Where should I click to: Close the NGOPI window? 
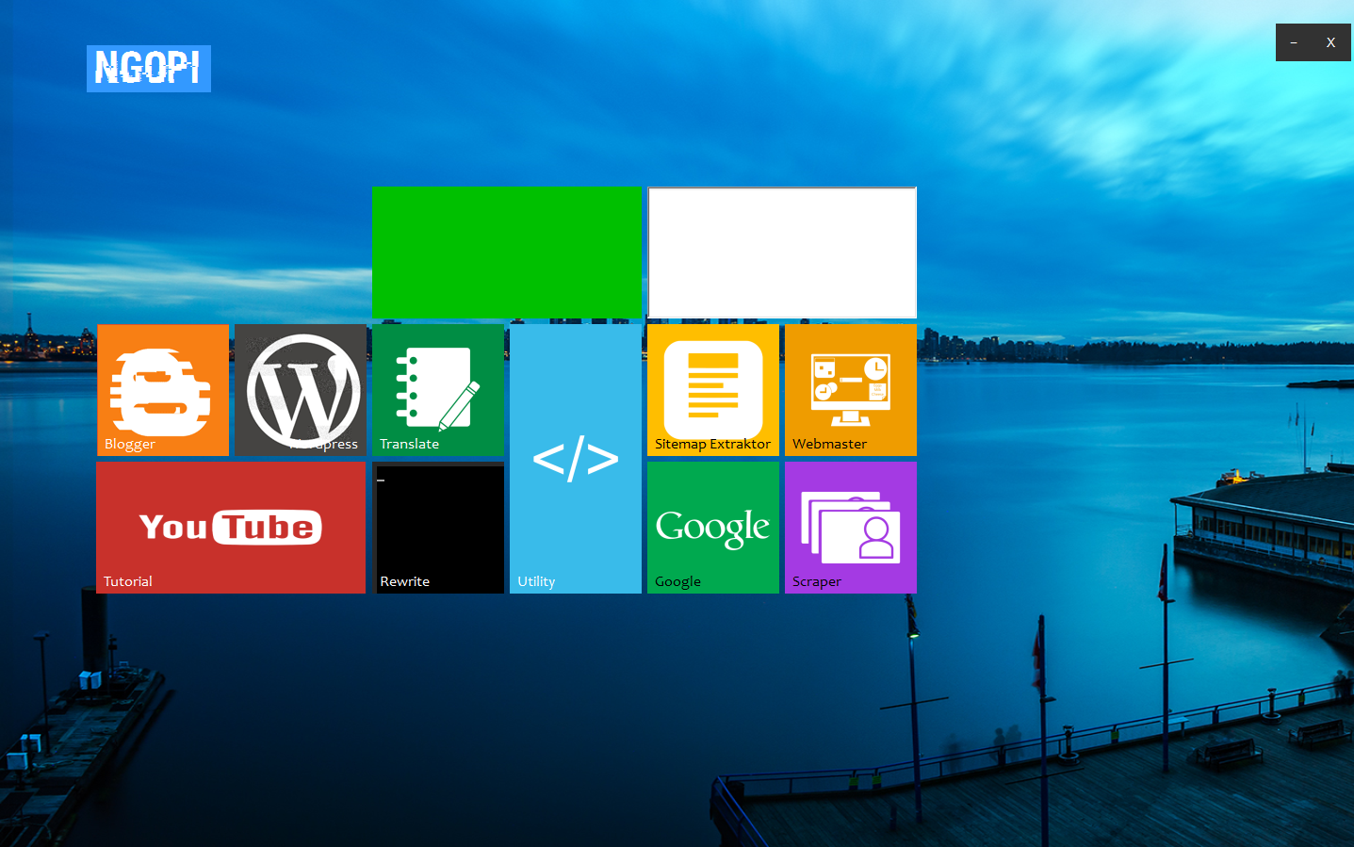1330,42
